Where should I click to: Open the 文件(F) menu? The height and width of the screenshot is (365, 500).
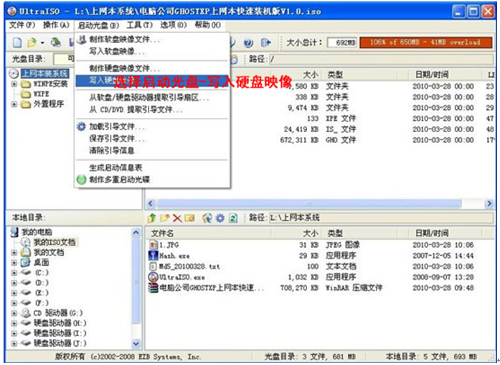coord(22,25)
